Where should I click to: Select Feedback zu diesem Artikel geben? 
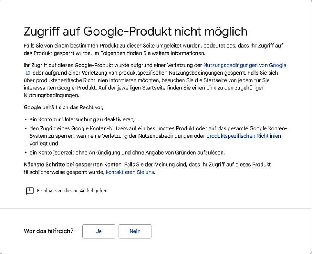[72, 191]
